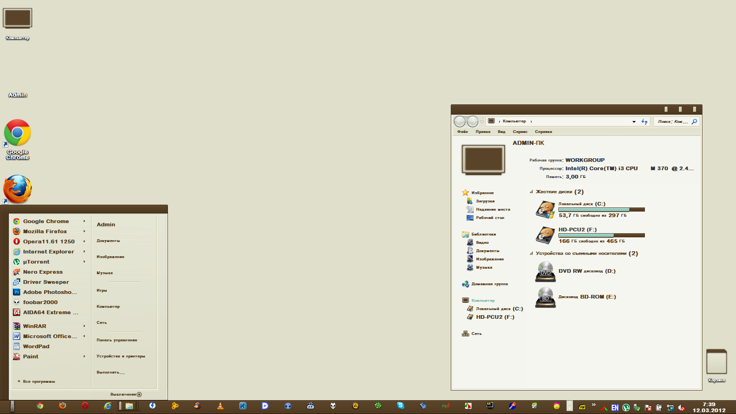The image size is (736, 414).
Task: Click the VLC cone icon in taskbar
Action: click(x=220, y=406)
